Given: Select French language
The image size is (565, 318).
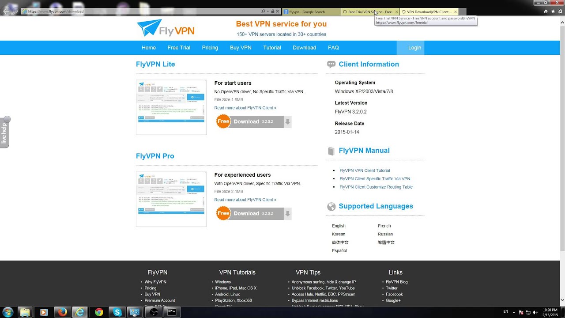Looking at the screenshot, I should pos(384,226).
